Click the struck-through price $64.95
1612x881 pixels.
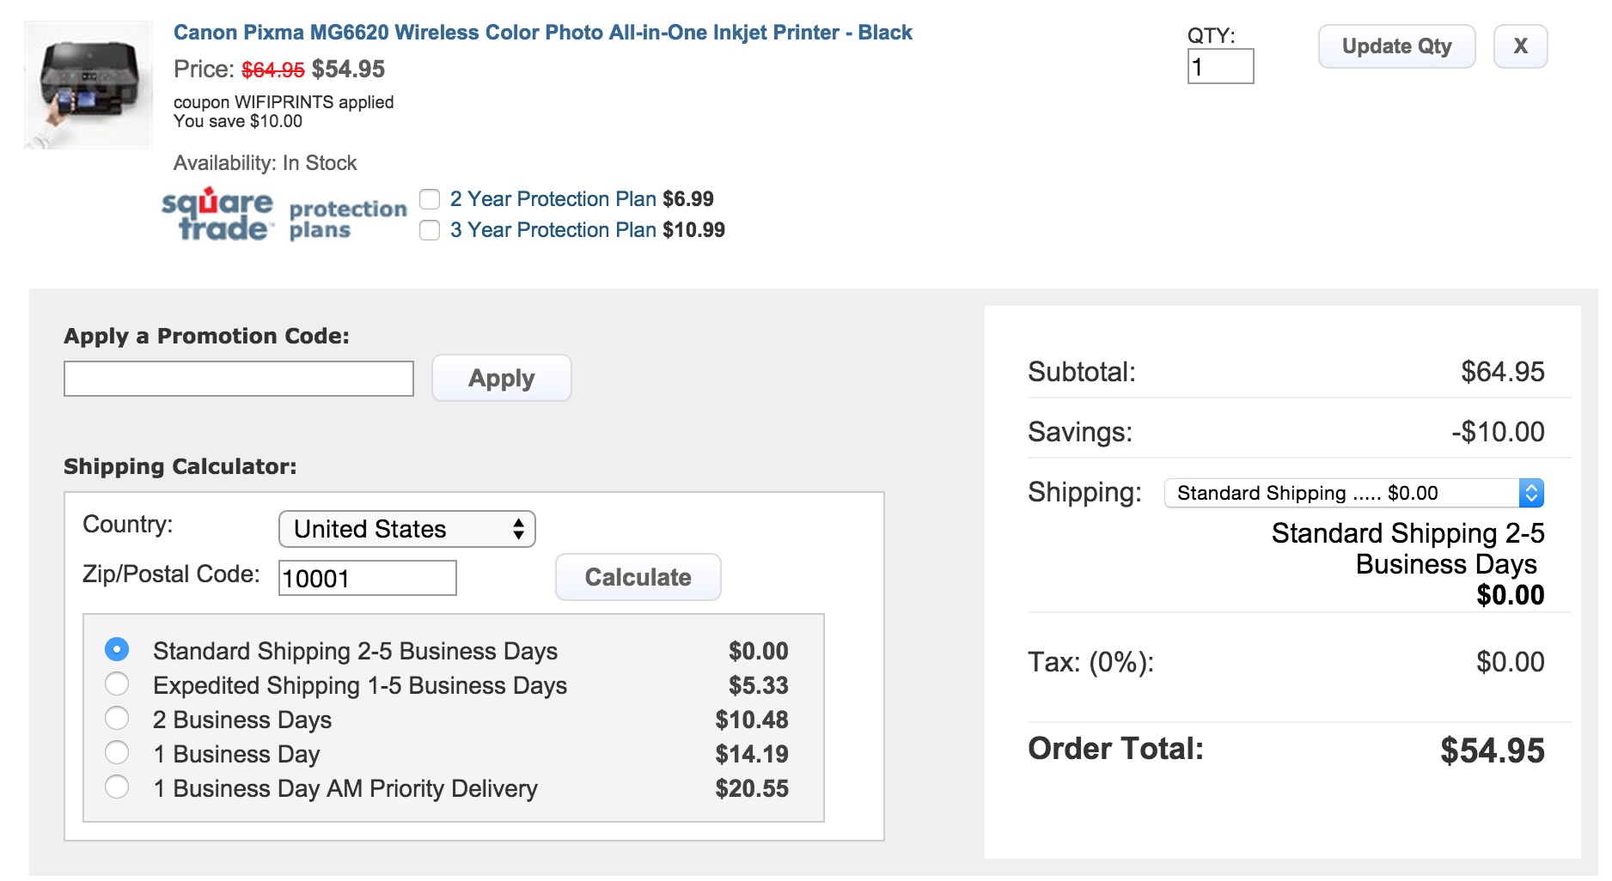click(x=273, y=70)
